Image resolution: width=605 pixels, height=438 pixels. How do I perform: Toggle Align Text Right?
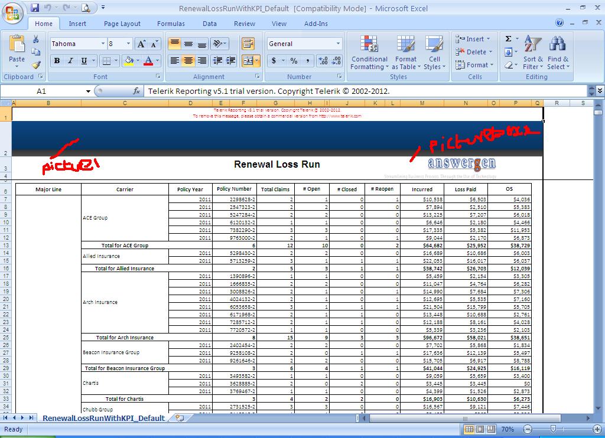click(202, 61)
